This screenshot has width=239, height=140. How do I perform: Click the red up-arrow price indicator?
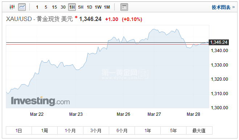[76, 17]
